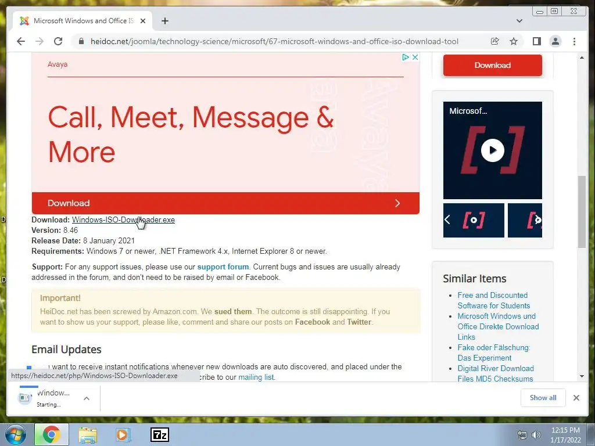Open 7-Zip from the taskbar

coord(159,435)
